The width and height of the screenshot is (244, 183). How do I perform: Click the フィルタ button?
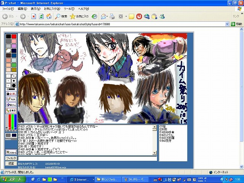pos(11,159)
